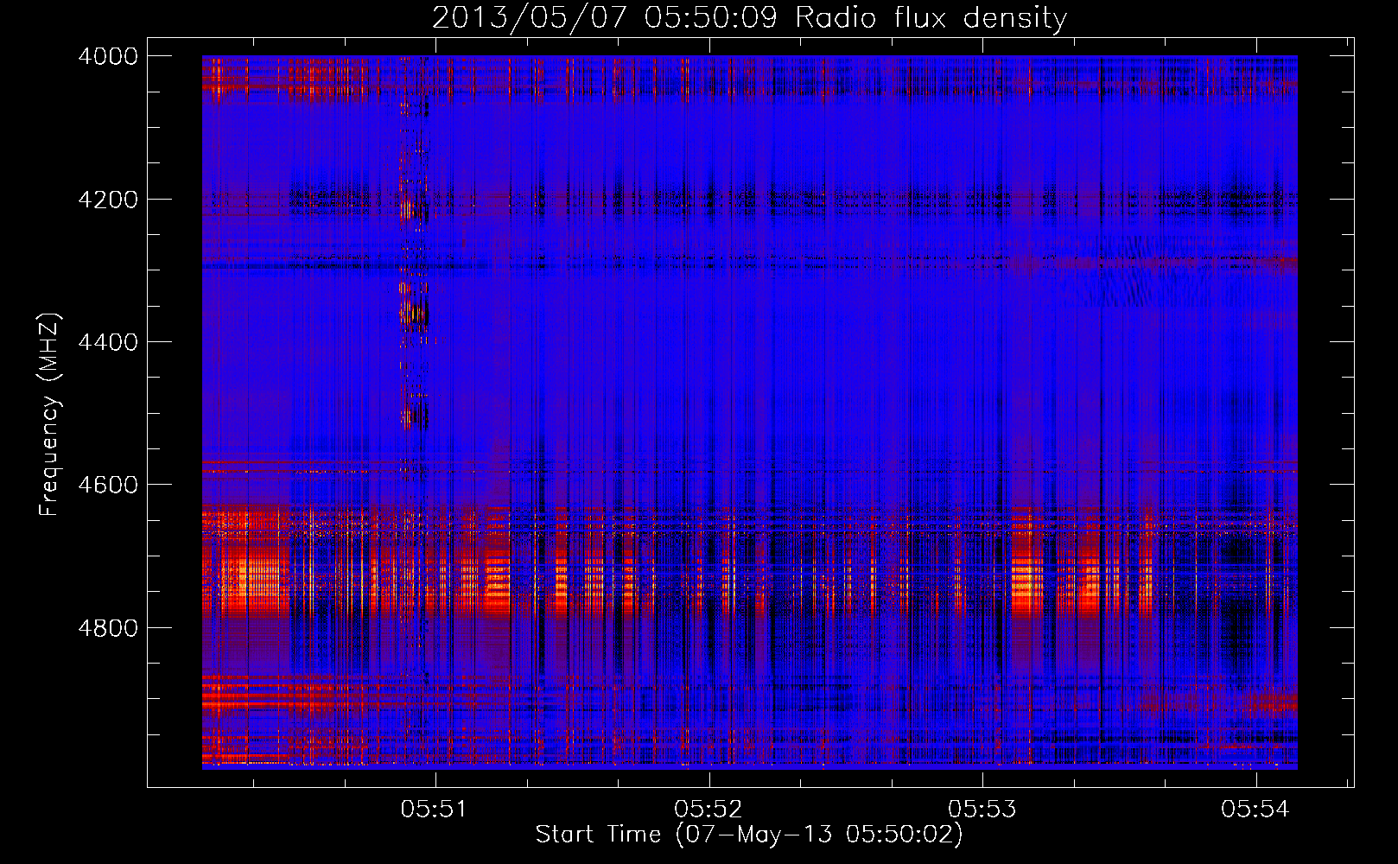The width and height of the screenshot is (1398, 864).
Task: Click the 05:51 time tick label
Action: click(434, 809)
